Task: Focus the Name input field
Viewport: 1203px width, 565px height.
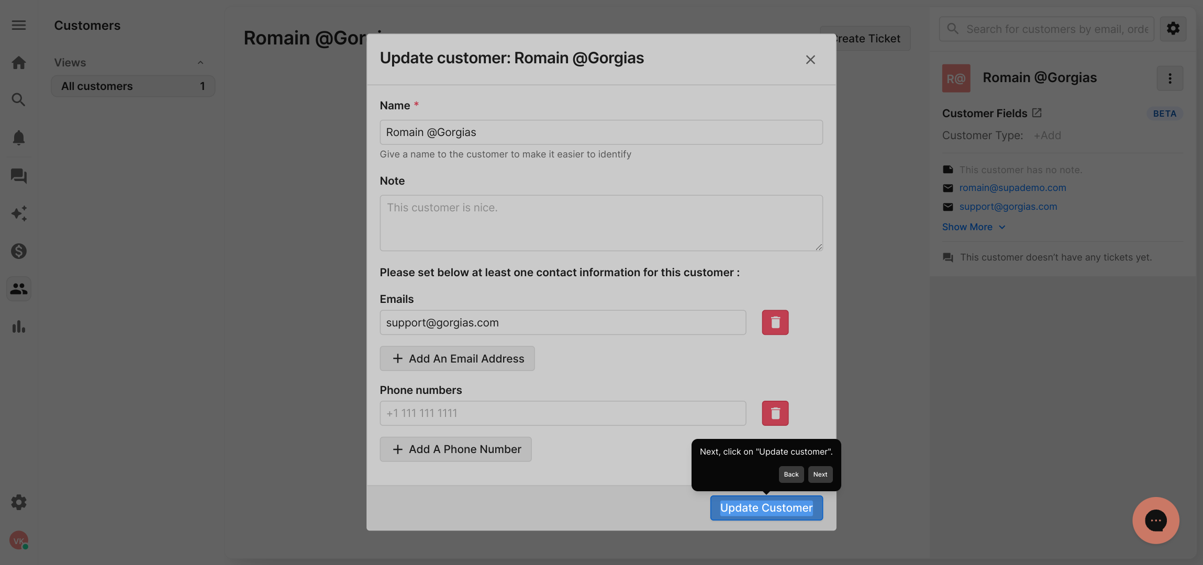Action: pyautogui.click(x=601, y=132)
